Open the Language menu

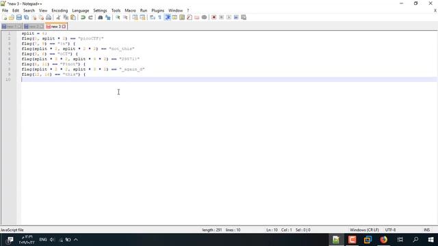pyautogui.click(x=81, y=11)
